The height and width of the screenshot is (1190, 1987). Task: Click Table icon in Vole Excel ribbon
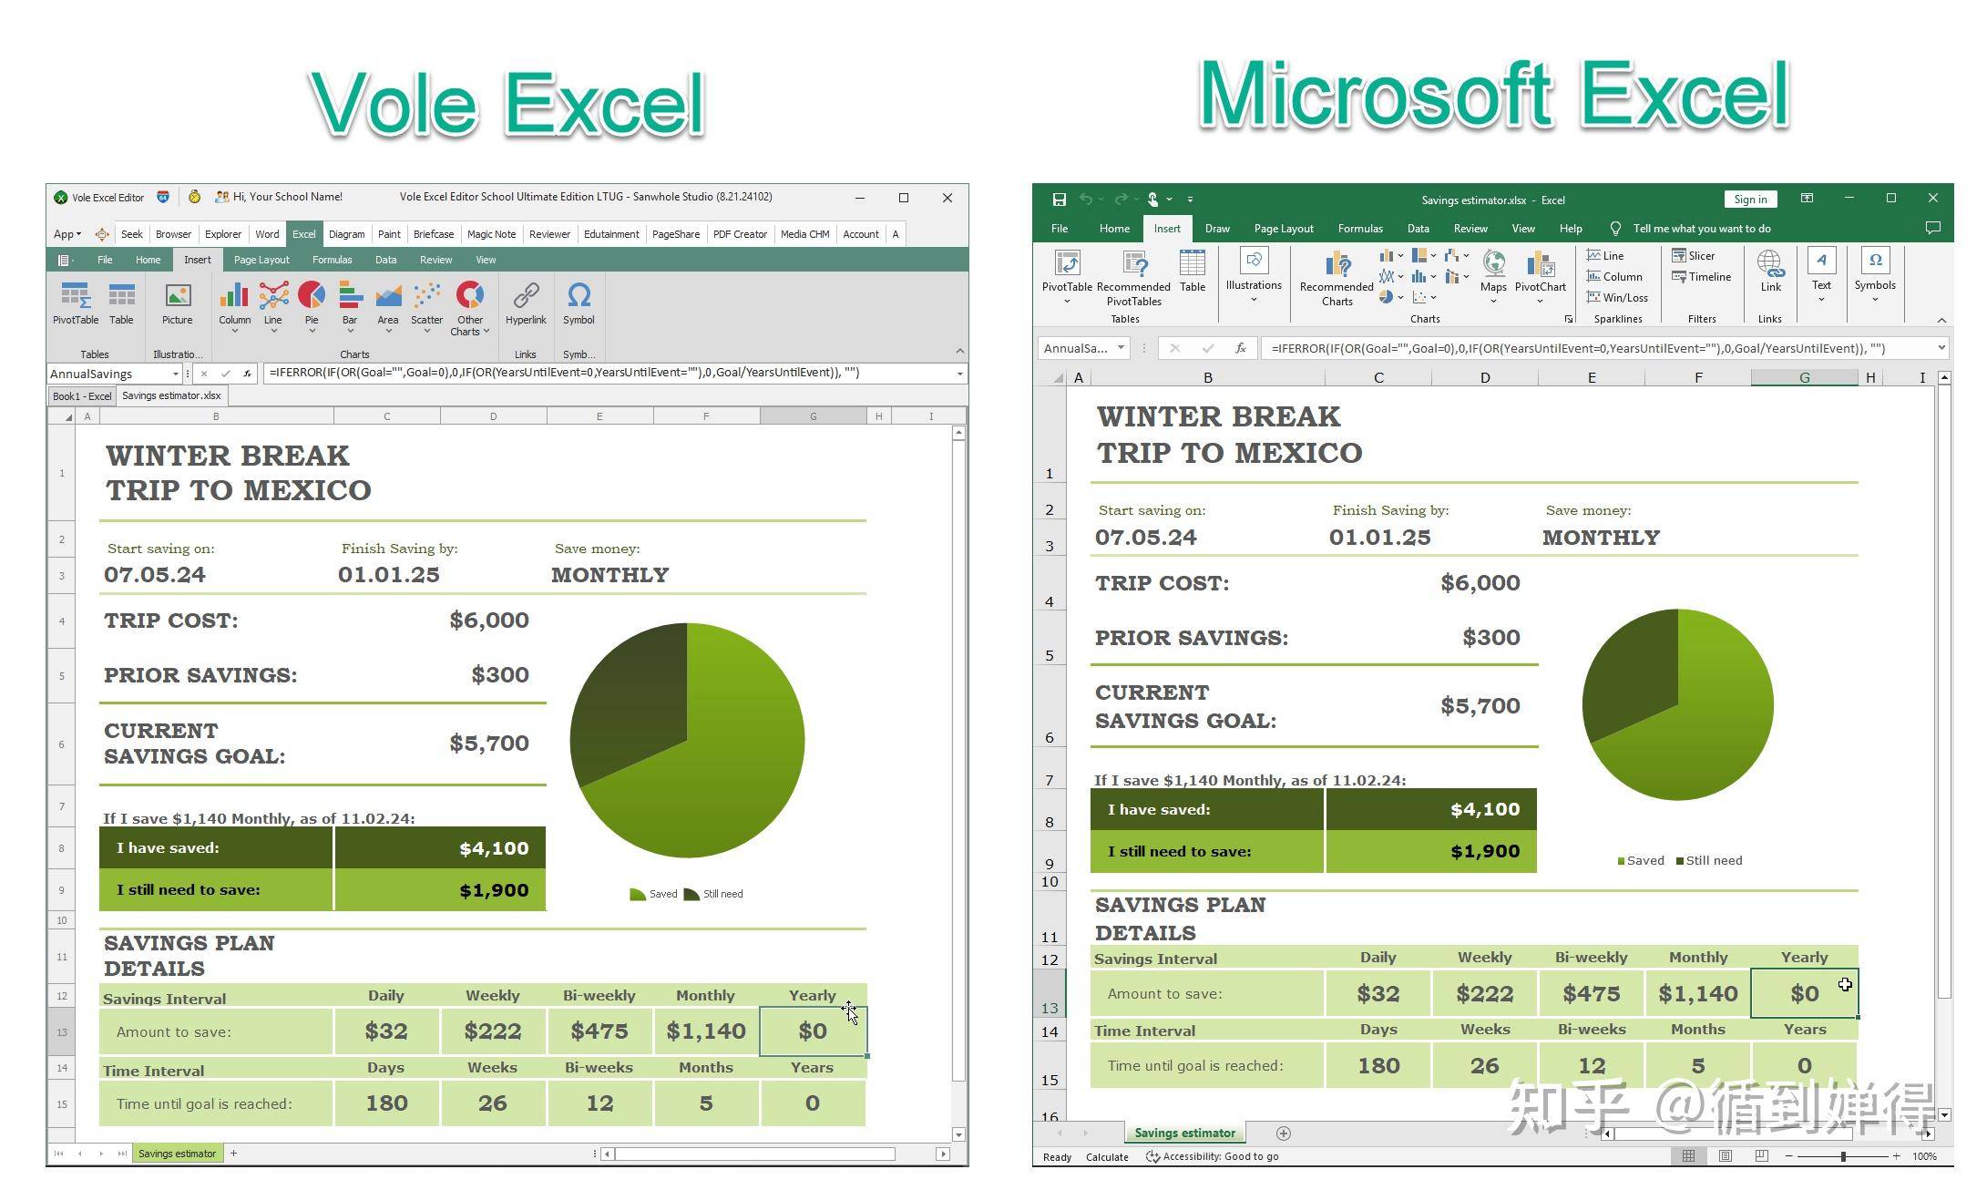pos(121,296)
